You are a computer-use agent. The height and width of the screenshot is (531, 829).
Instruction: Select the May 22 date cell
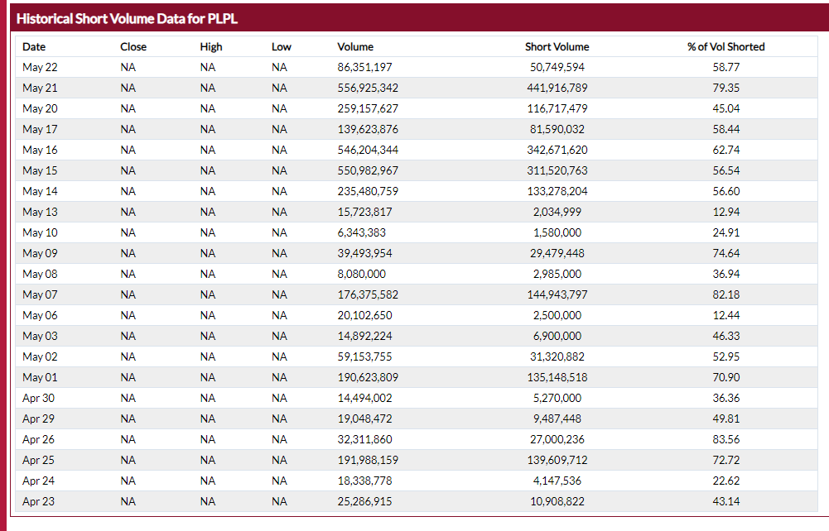(x=40, y=67)
